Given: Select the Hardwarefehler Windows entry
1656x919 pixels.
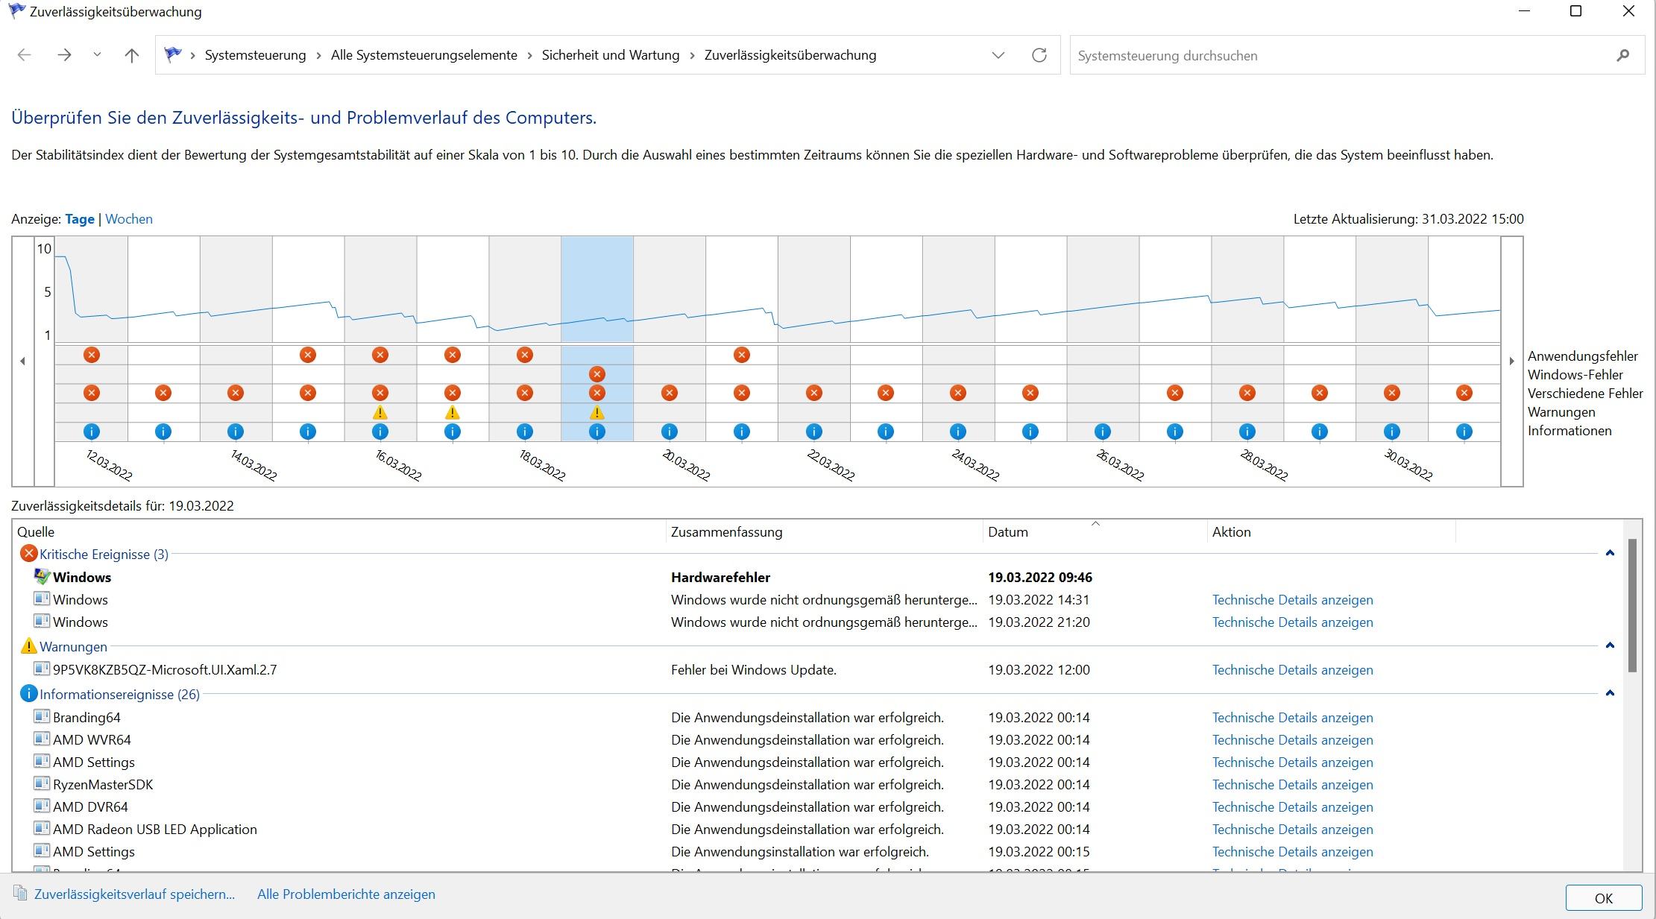Looking at the screenshot, I should click(818, 578).
